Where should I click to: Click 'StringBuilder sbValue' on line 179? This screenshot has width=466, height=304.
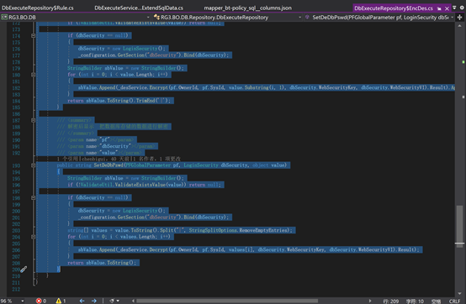pos(95,68)
